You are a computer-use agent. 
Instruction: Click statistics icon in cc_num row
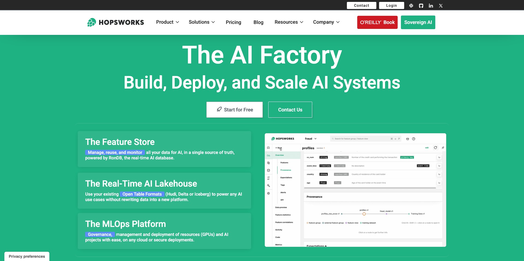click(439, 157)
